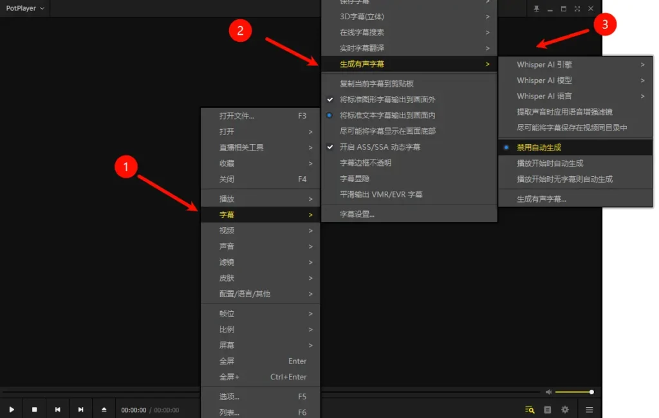The image size is (659, 418).
Task: Expand the 打开 submenu
Action: tap(261, 131)
